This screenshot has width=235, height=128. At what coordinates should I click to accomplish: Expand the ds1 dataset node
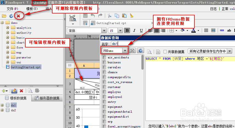pos(2,105)
